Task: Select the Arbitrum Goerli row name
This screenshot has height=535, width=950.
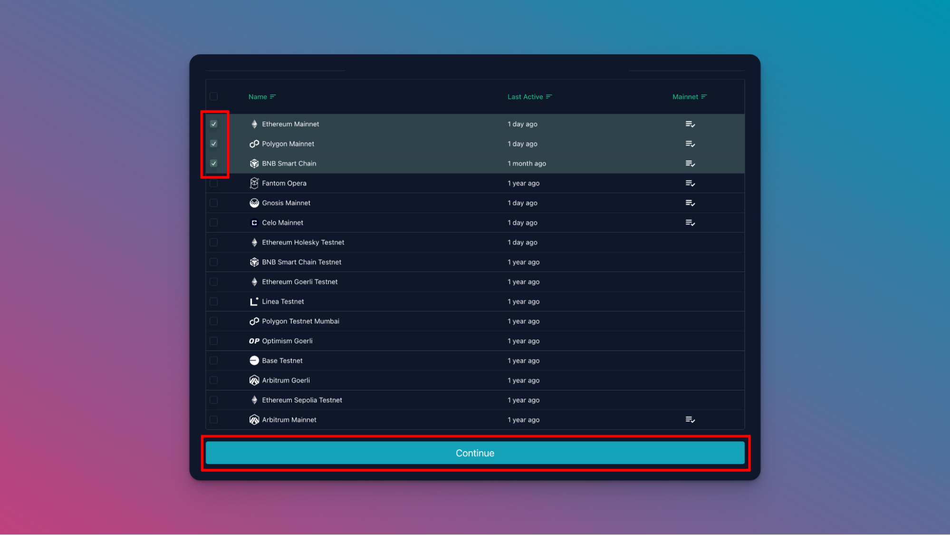Action: [x=286, y=380]
